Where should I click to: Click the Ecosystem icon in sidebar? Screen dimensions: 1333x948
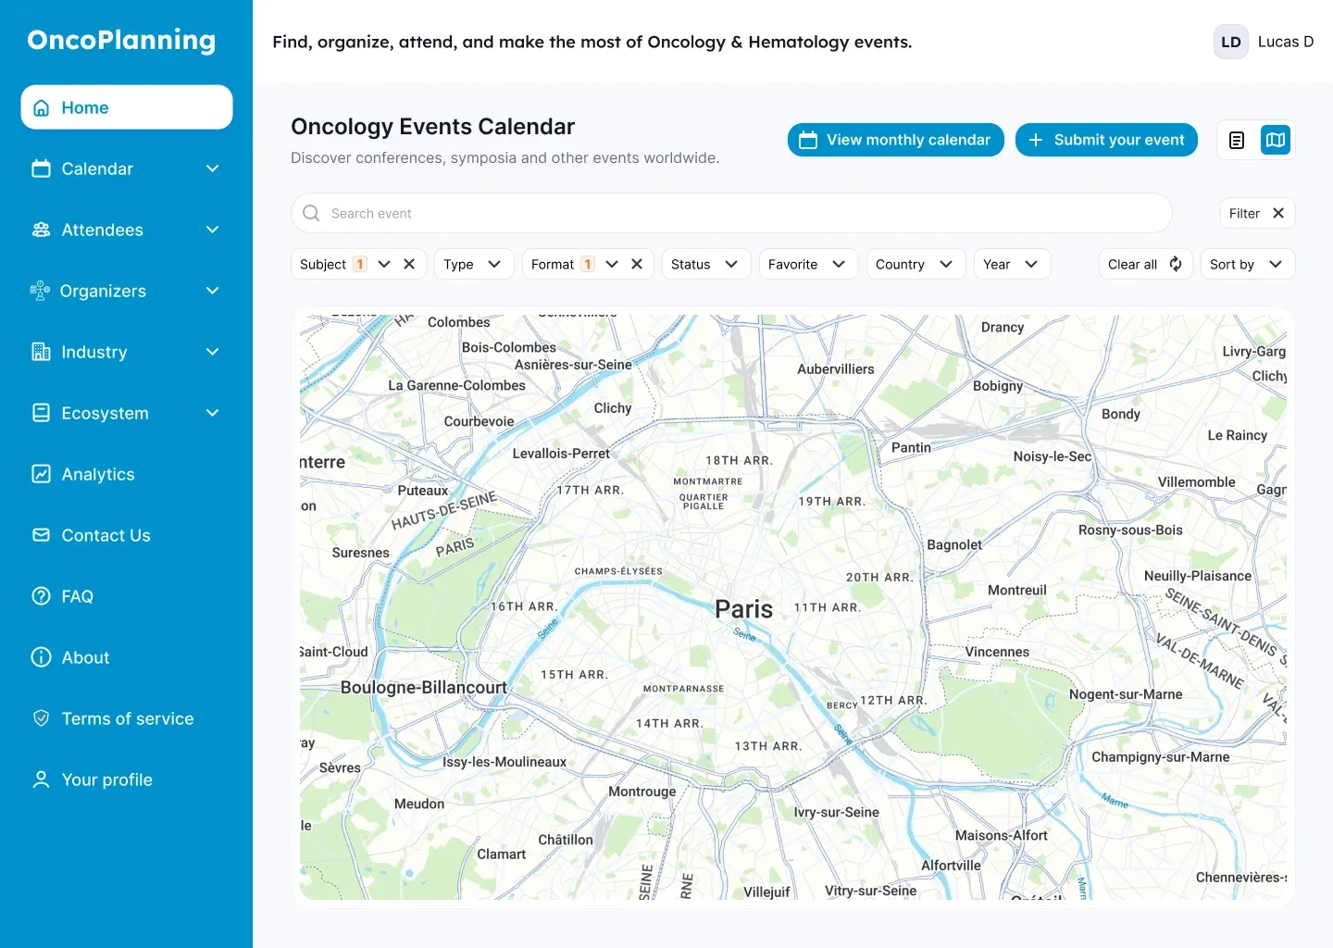point(41,413)
